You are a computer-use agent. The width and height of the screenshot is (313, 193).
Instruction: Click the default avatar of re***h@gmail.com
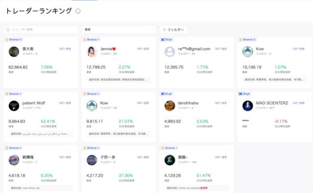coord(170,52)
